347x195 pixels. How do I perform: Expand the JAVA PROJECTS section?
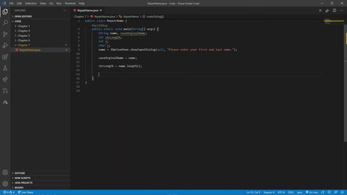(41, 183)
